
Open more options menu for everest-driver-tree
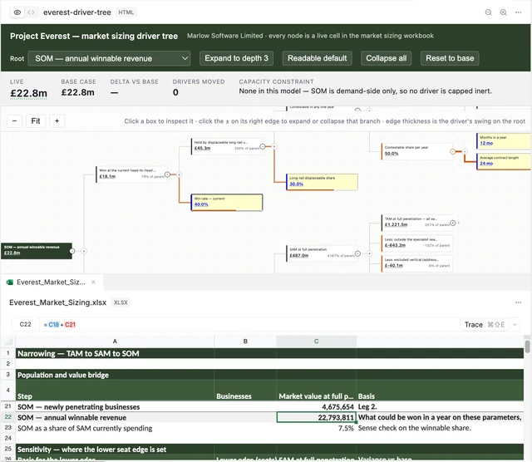coord(518,12)
